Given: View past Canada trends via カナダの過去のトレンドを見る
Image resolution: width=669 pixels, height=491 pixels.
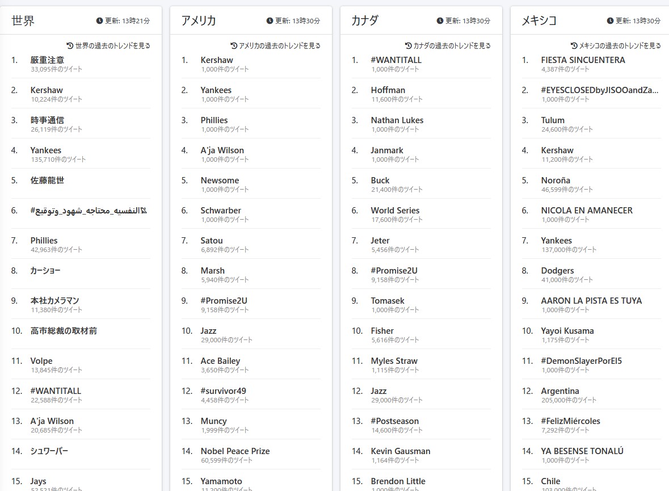Looking at the screenshot, I should 452,45.
